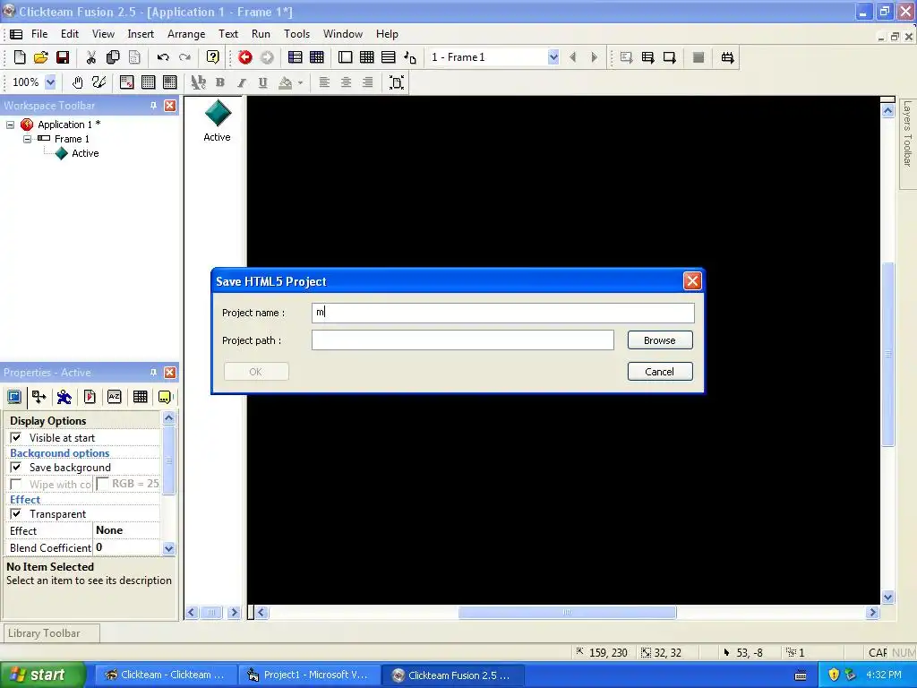Open the text color dropdown arrow
The width and height of the screenshot is (917, 688).
click(x=300, y=83)
